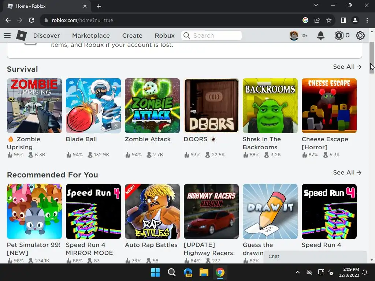Click the Zombie Attack title link
The width and height of the screenshot is (375, 281).
pos(148,139)
